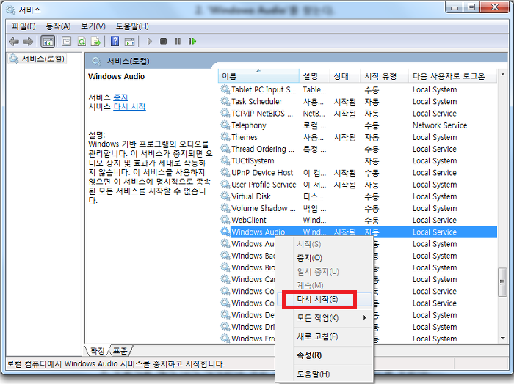Click the gear icon beside Telephony

(225, 125)
